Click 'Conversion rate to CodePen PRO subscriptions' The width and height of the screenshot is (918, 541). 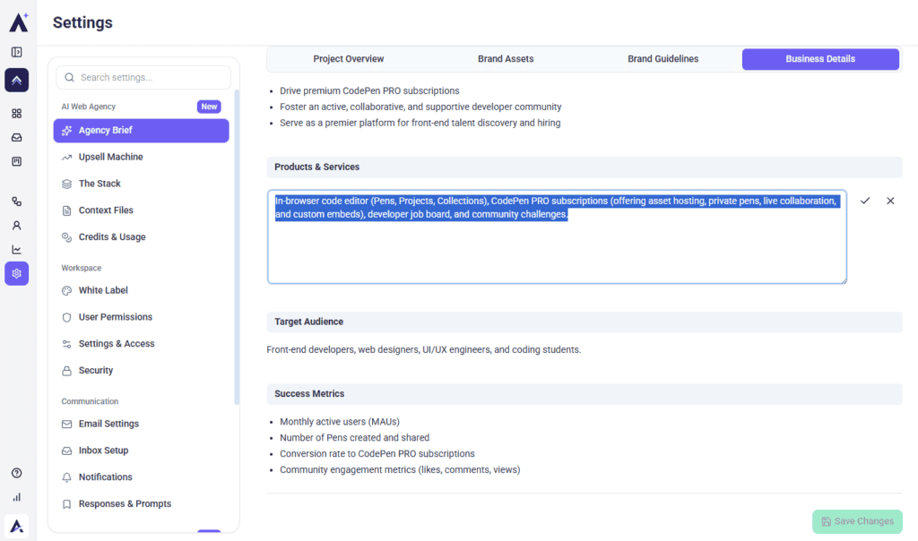[x=377, y=454]
